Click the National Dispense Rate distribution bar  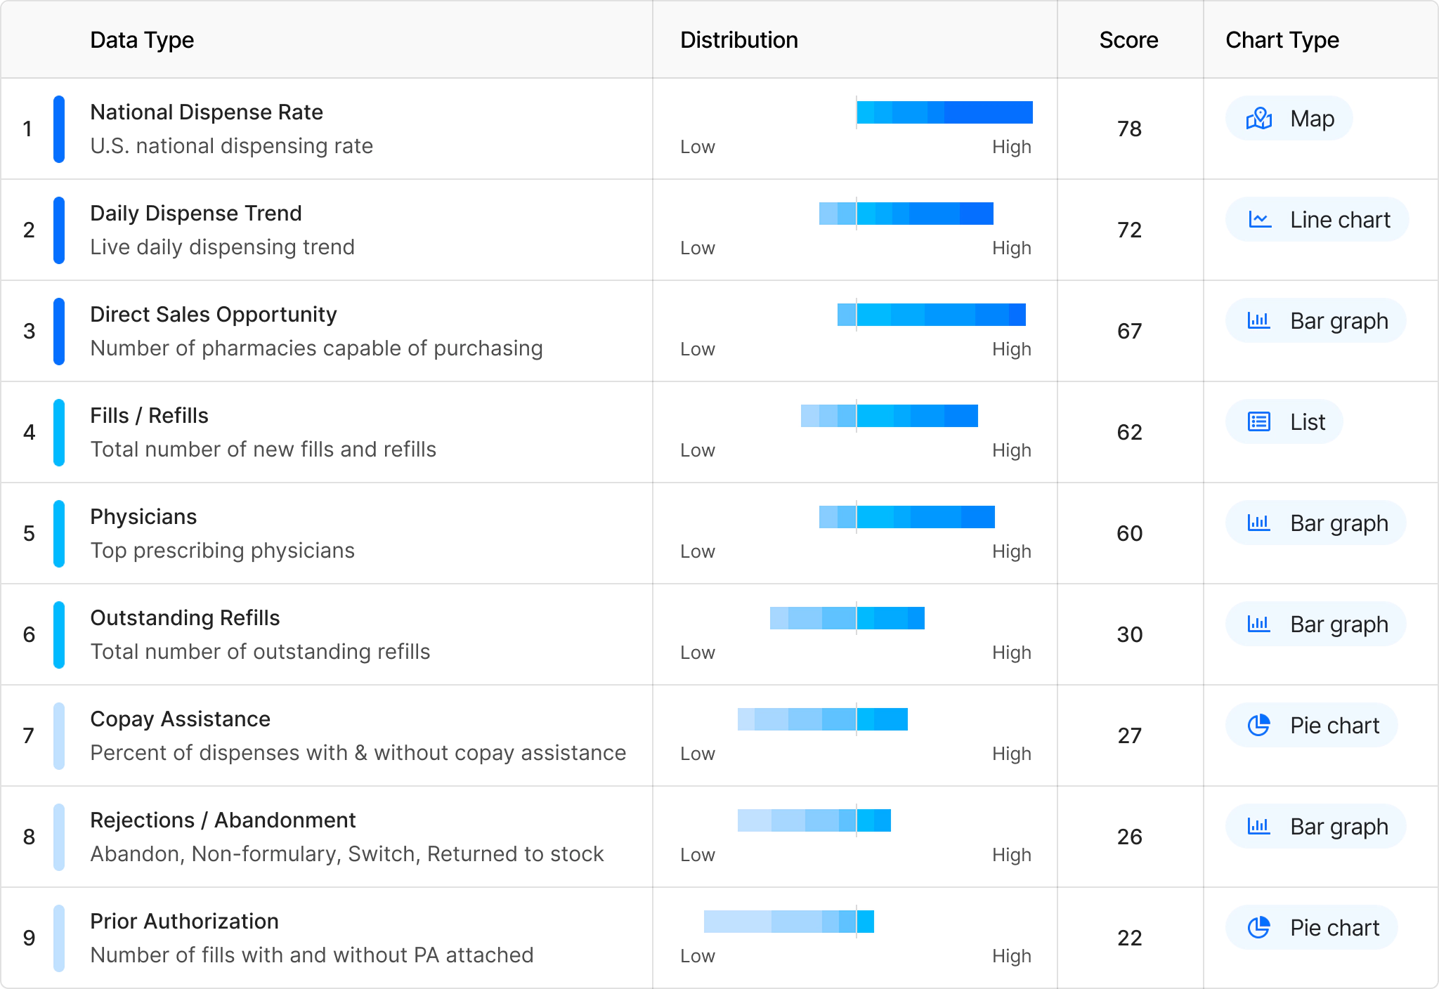pos(944,112)
